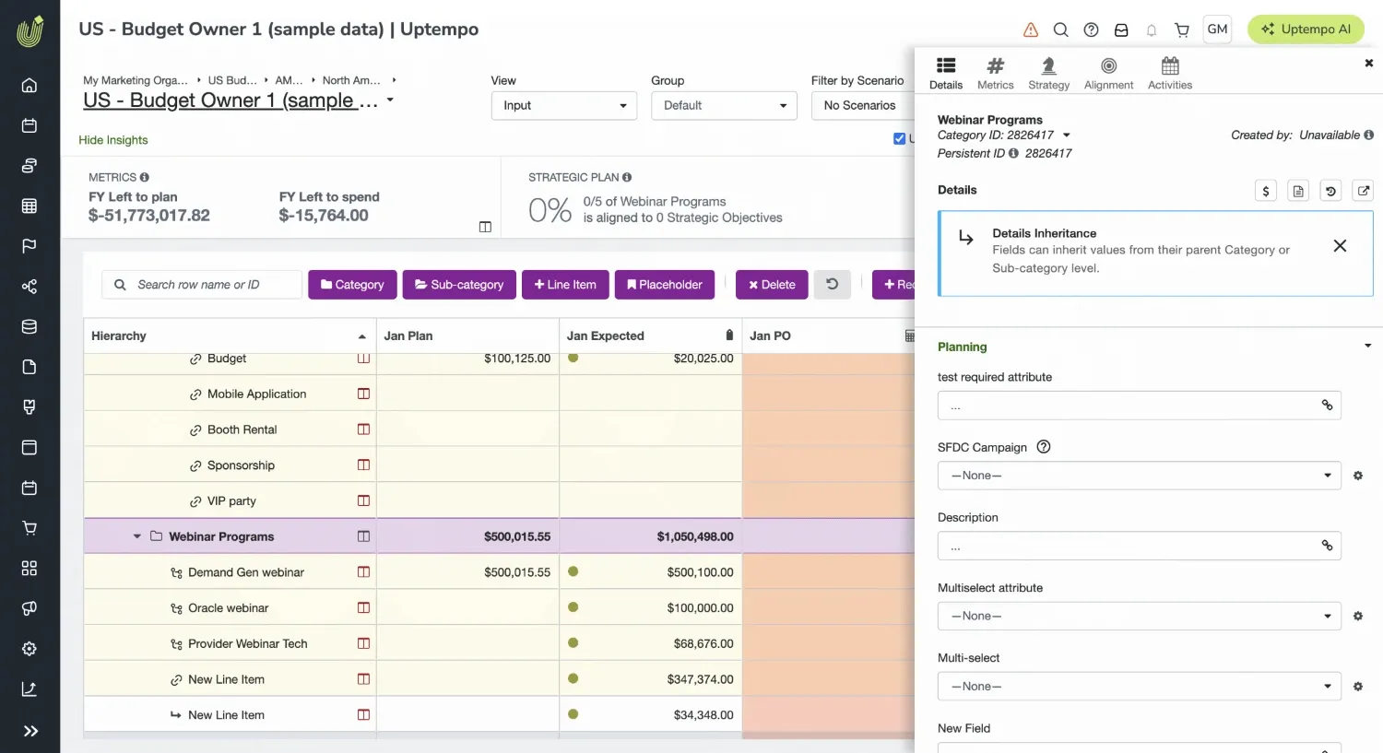Click link icon in Description field

[1327, 546]
